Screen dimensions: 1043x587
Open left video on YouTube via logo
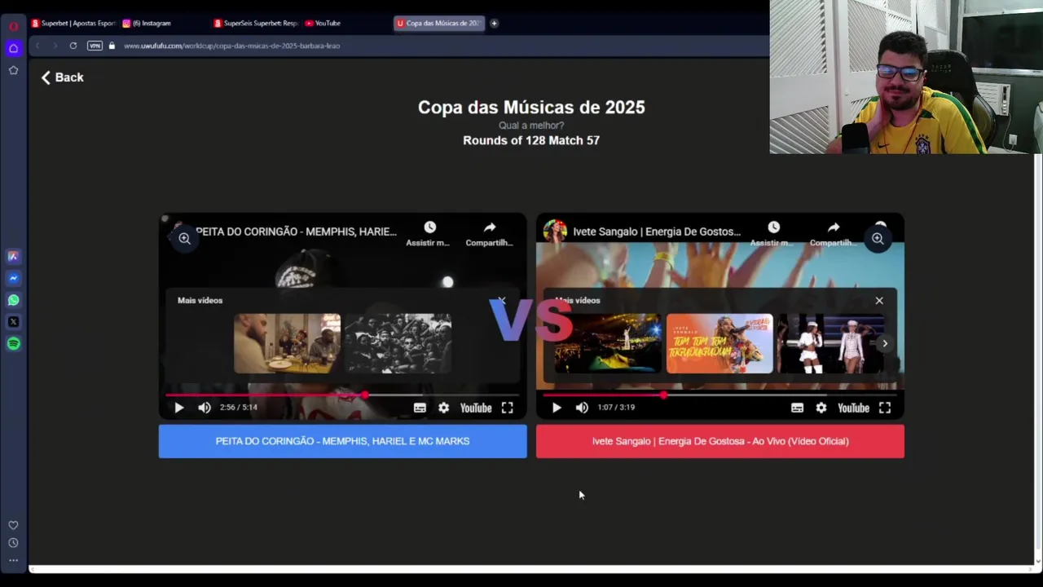(476, 408)
